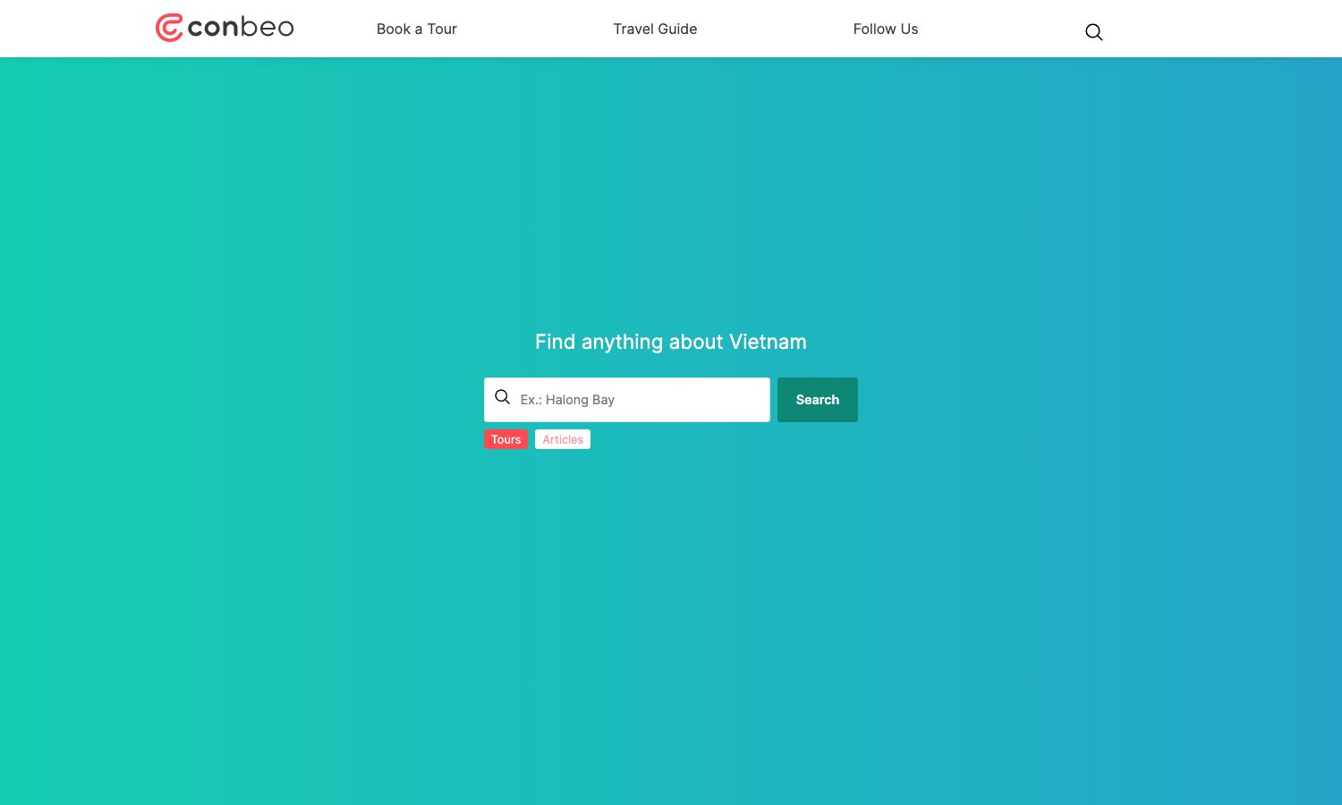Expand the Travel Guide menu
Image resolution: width=1342 pixels, height=805 pixels.
[x=655, y=29]
